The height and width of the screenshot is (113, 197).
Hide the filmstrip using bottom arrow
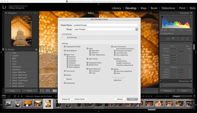(x=98, y=112)
